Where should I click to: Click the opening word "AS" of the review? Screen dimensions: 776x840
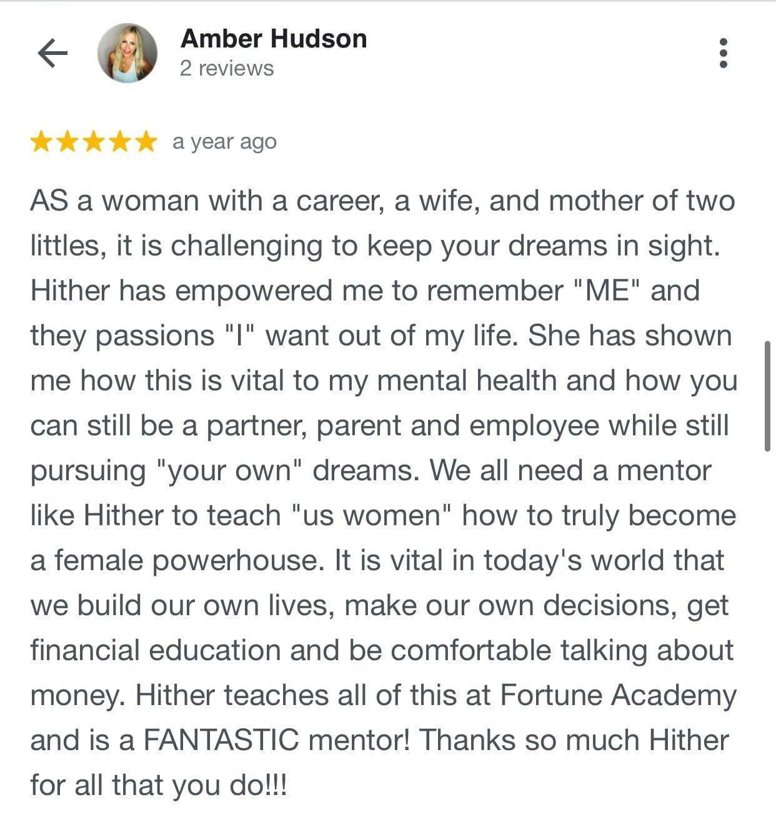49,201
